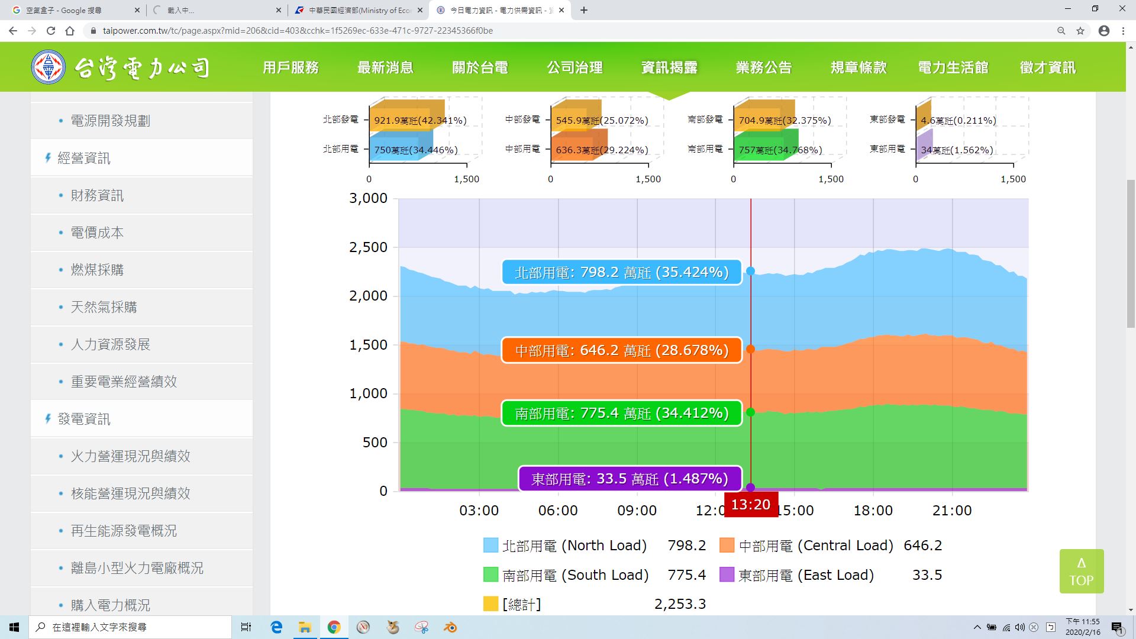Open 電價成本 sidebar link

point(97,233)
